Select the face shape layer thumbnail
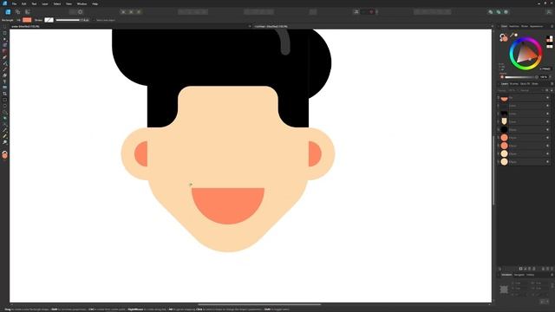The image size is (555, 312). 504,121
